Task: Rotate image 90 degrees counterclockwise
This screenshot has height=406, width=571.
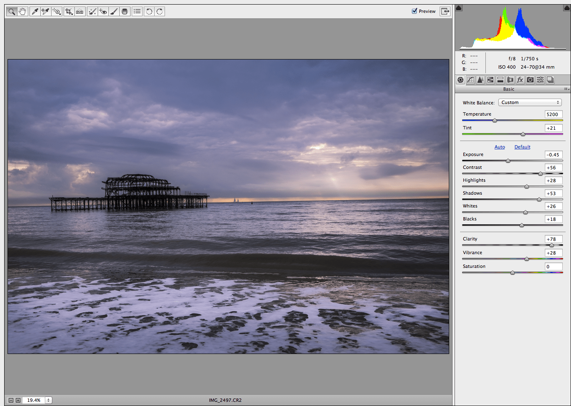Action: (149, 12)
